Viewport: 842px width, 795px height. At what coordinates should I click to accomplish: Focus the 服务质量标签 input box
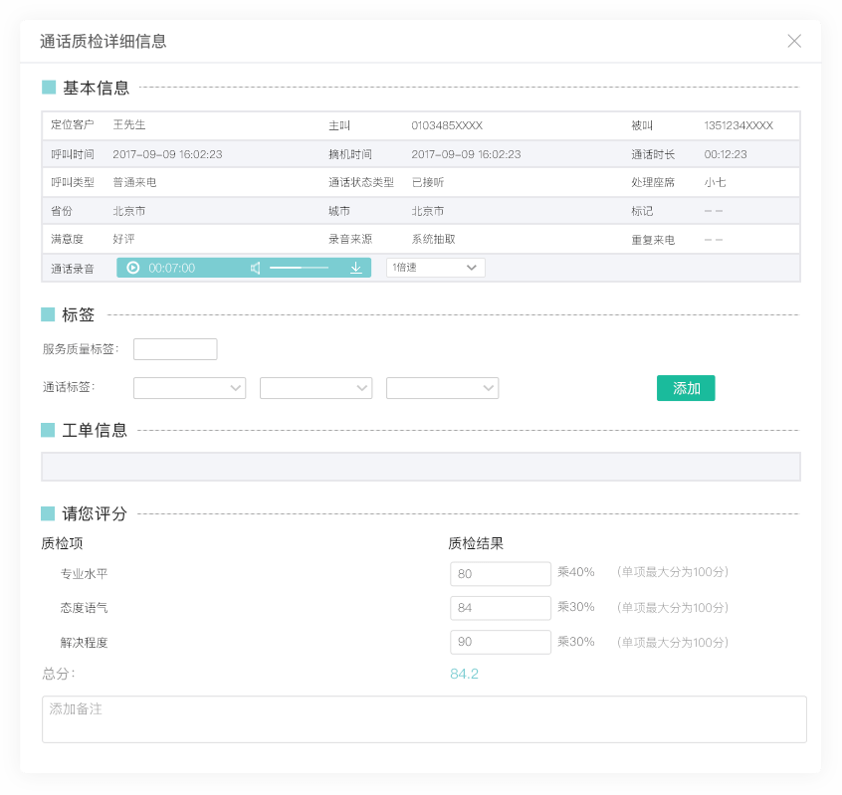(x=175, y=349)
